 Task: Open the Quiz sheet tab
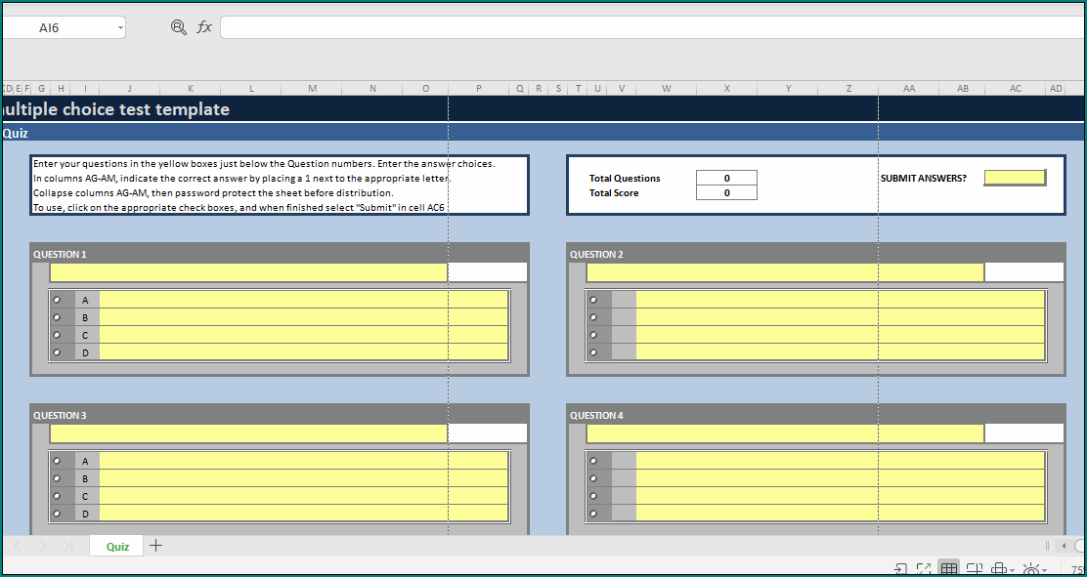point(117,546)
